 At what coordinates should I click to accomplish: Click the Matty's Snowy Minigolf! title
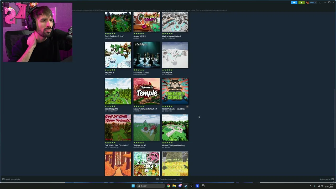(x=172, y=36)
